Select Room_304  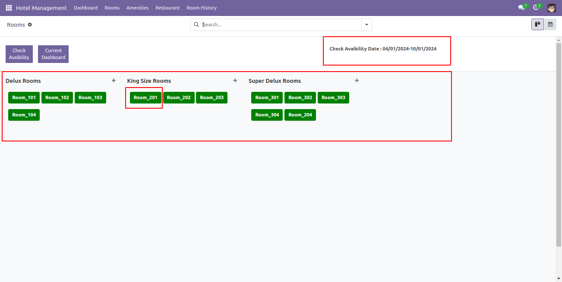point(267,115)
